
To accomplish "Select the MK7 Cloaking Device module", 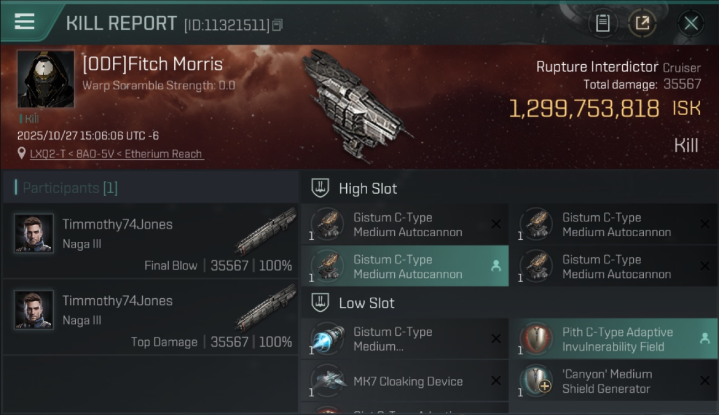I will point(405,381).
